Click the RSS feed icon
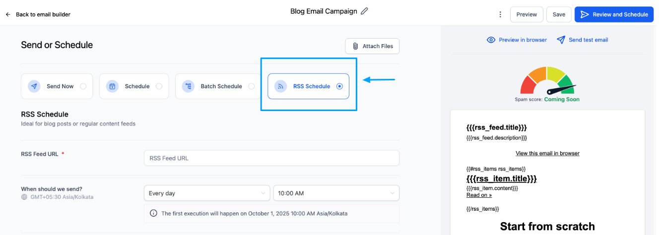This screenshot has width=662, height=235. pos(281,86)
